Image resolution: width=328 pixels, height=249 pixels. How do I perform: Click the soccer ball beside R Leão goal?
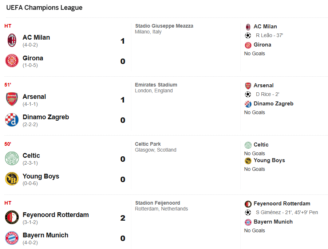point(248,35)
